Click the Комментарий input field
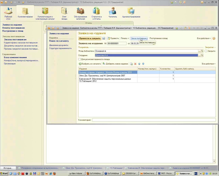Screen dimensions: 219x176 click(153, 120)
